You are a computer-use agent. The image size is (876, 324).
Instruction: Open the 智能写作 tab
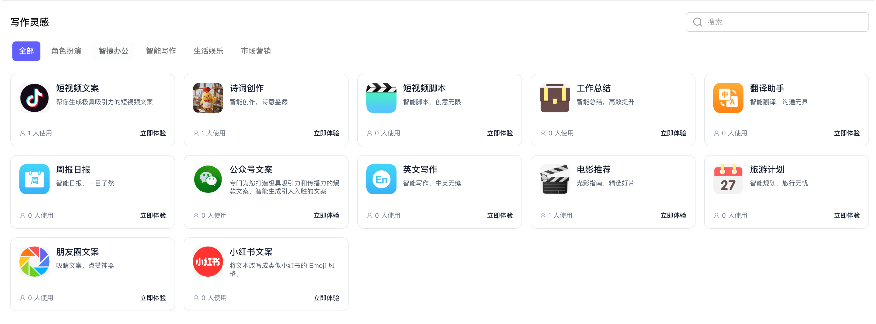click(161, 51)
